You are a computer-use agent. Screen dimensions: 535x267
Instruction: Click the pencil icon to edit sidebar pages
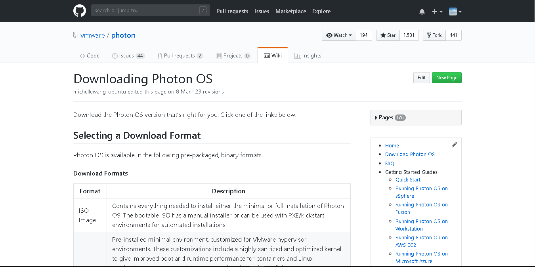(x=454, y=145)
